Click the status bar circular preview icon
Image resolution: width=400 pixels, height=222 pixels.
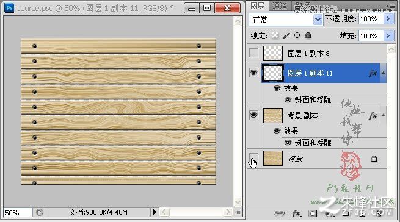click(x=40, y=212)
